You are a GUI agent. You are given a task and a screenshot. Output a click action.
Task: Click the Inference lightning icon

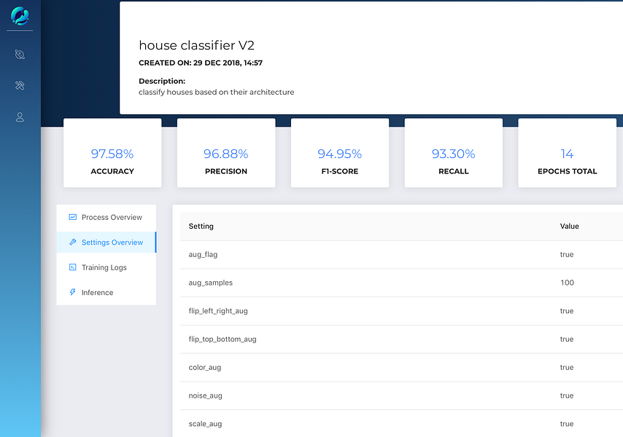73,292
